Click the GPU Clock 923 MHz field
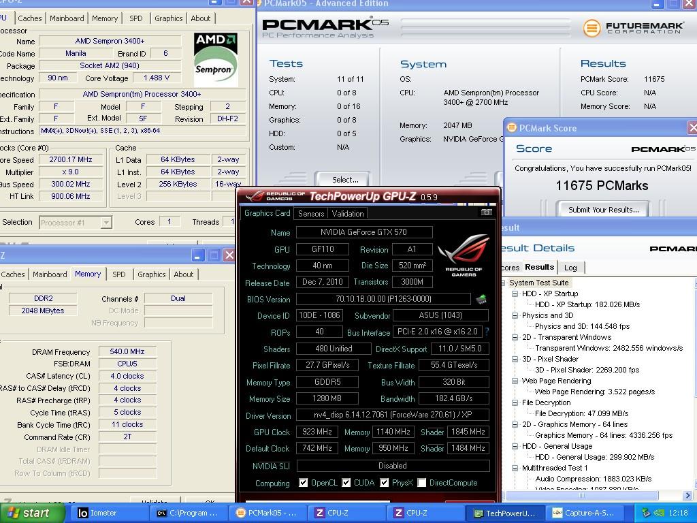This screenshot has height=523, width=697. point(317,432)
